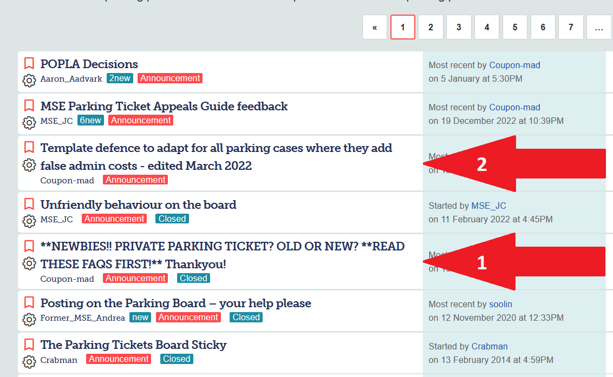Viewport: 613px width, 377px height.
Task: Open the Unfriendly behaviour on the board thread
Action: point(139,204)
